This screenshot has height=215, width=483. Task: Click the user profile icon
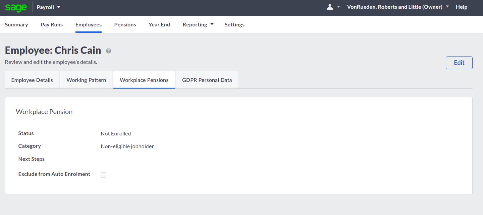point(330,7)
